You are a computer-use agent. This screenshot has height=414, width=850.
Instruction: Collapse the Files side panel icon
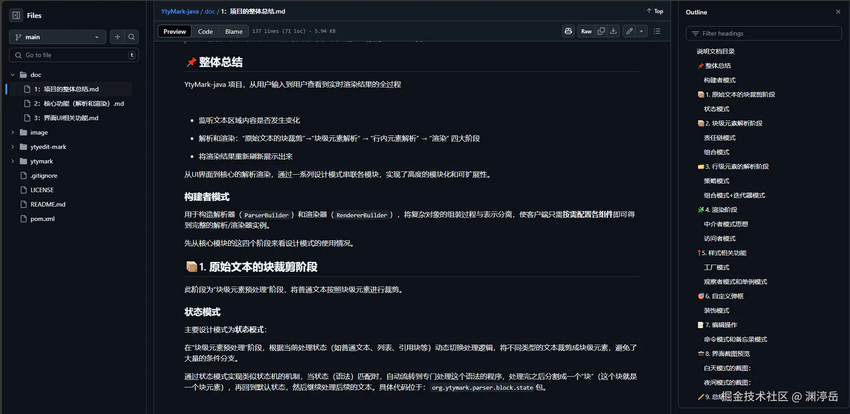16,15
